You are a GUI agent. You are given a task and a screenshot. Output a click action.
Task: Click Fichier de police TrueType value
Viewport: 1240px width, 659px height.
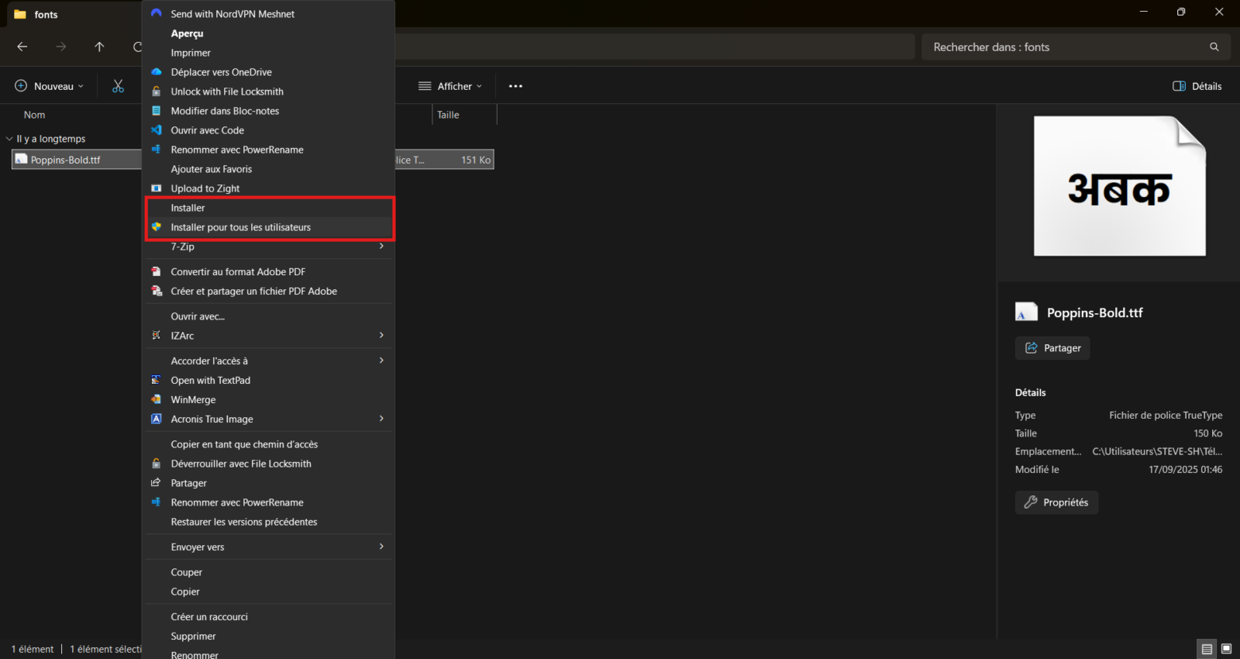click(1166, 416)
